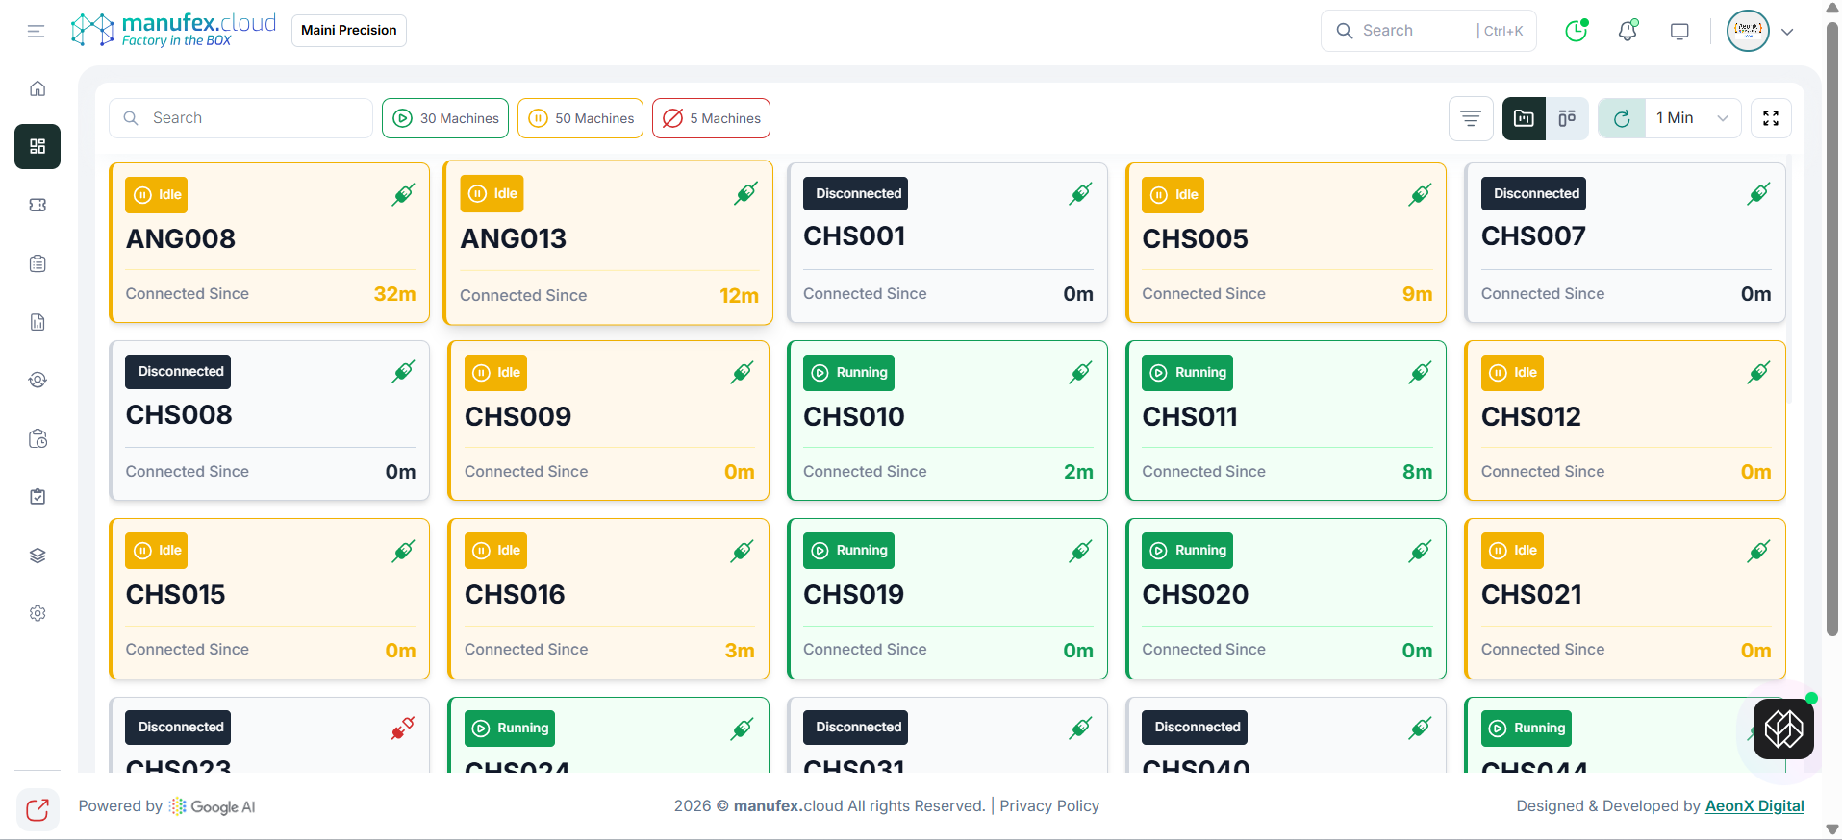Image resolution: width=1842 pixels, height=840 pixels.
Task: Click the machine Search field
Action: click(240, 118)
